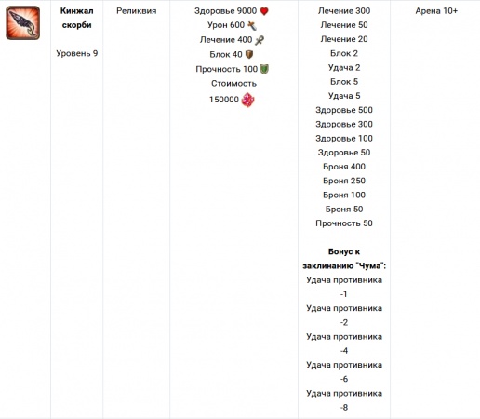Click the red ruby gem icon beside 150000
Image resolution: width=480 pixels, height=419 pixels.
[247, 100]
